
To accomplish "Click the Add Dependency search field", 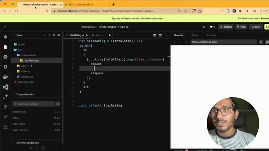I will pyautogui.click(x=34, y=104).
